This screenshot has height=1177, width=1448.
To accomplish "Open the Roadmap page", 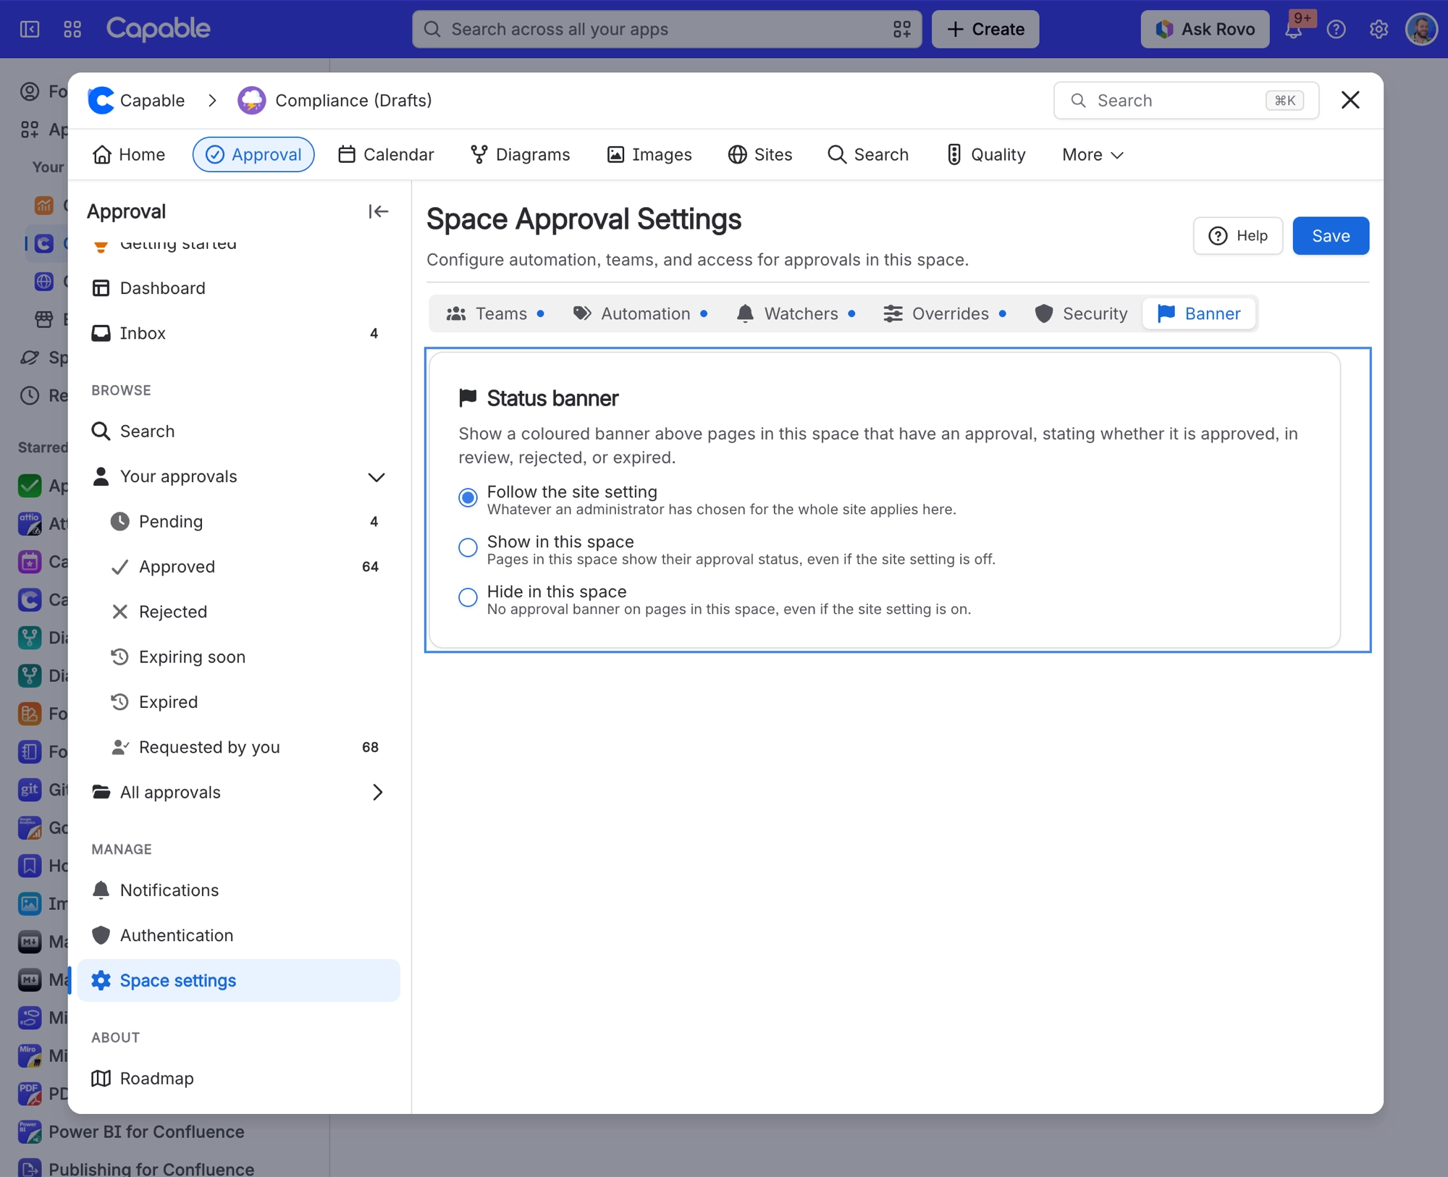I will [x=238, y=1078].
